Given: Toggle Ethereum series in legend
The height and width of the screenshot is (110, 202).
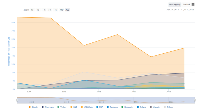Looking at the screenshot, I should click(47, 107).
